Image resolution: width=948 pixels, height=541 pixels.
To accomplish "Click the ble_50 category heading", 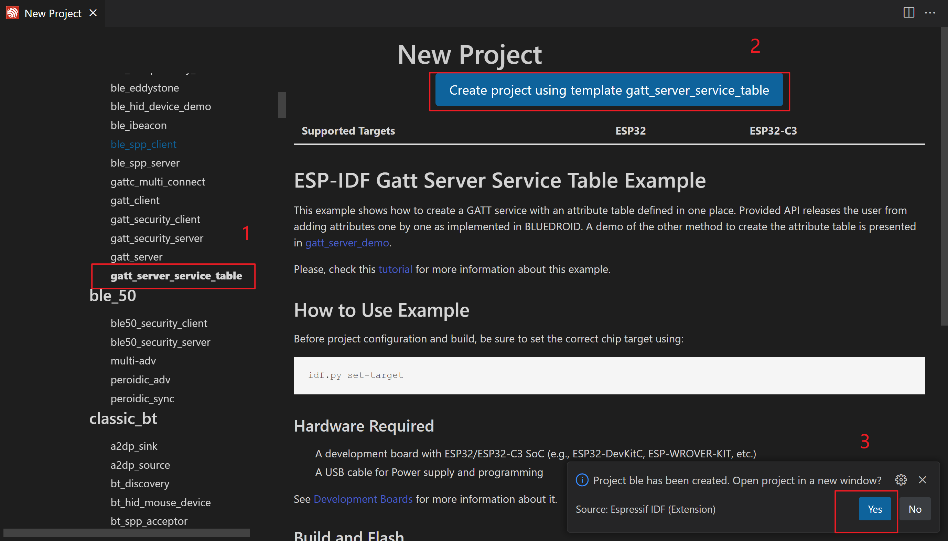I will click(112, 296).
